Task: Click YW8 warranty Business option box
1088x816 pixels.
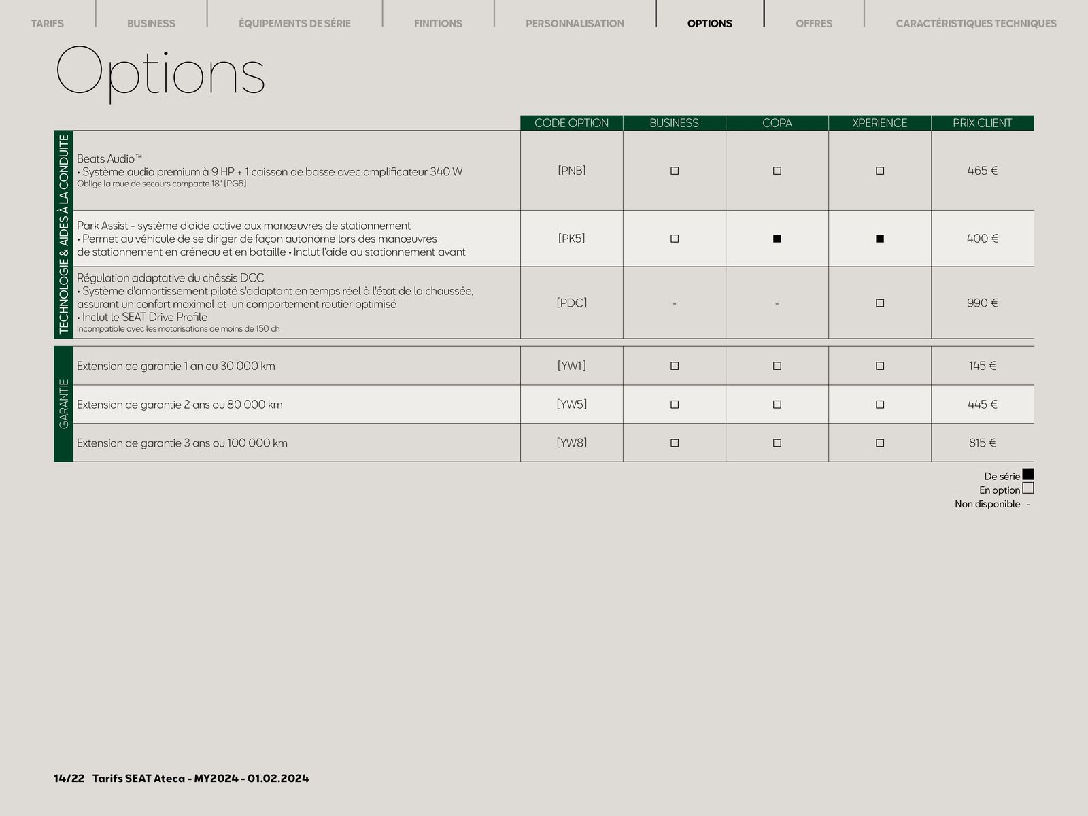Action: (675, 443)
